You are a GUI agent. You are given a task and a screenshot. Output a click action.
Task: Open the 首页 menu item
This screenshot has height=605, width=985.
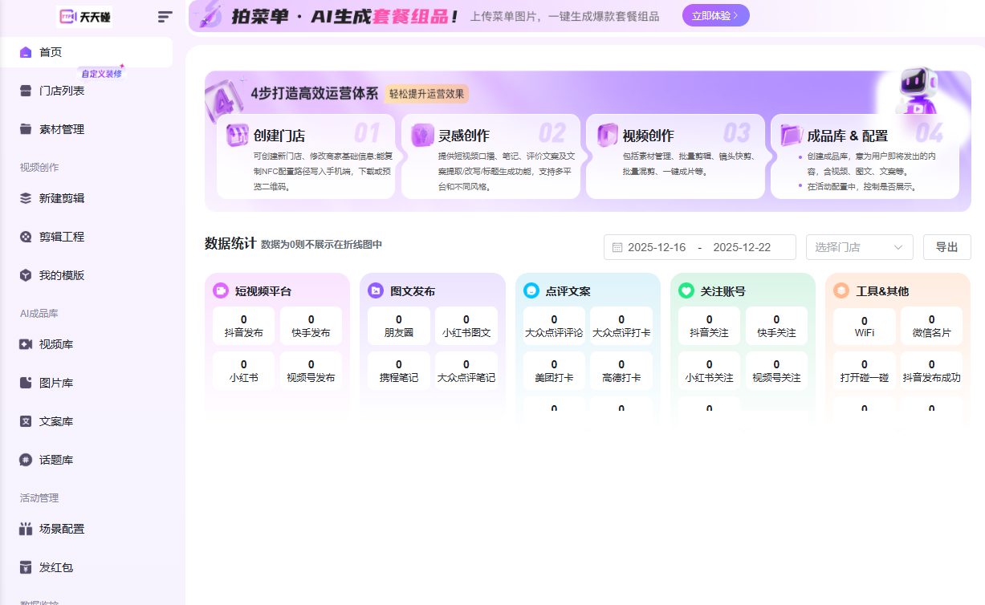coord(86,52)
